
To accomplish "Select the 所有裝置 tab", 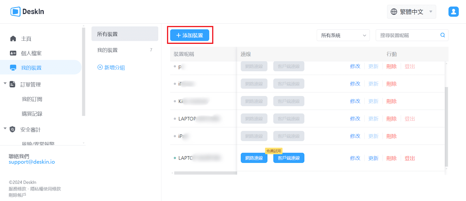I will click(125, 34).
